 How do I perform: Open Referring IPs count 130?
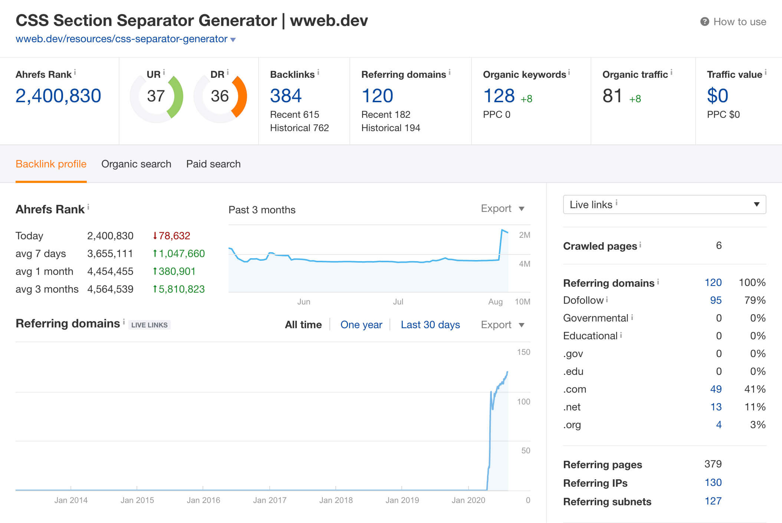713,483
